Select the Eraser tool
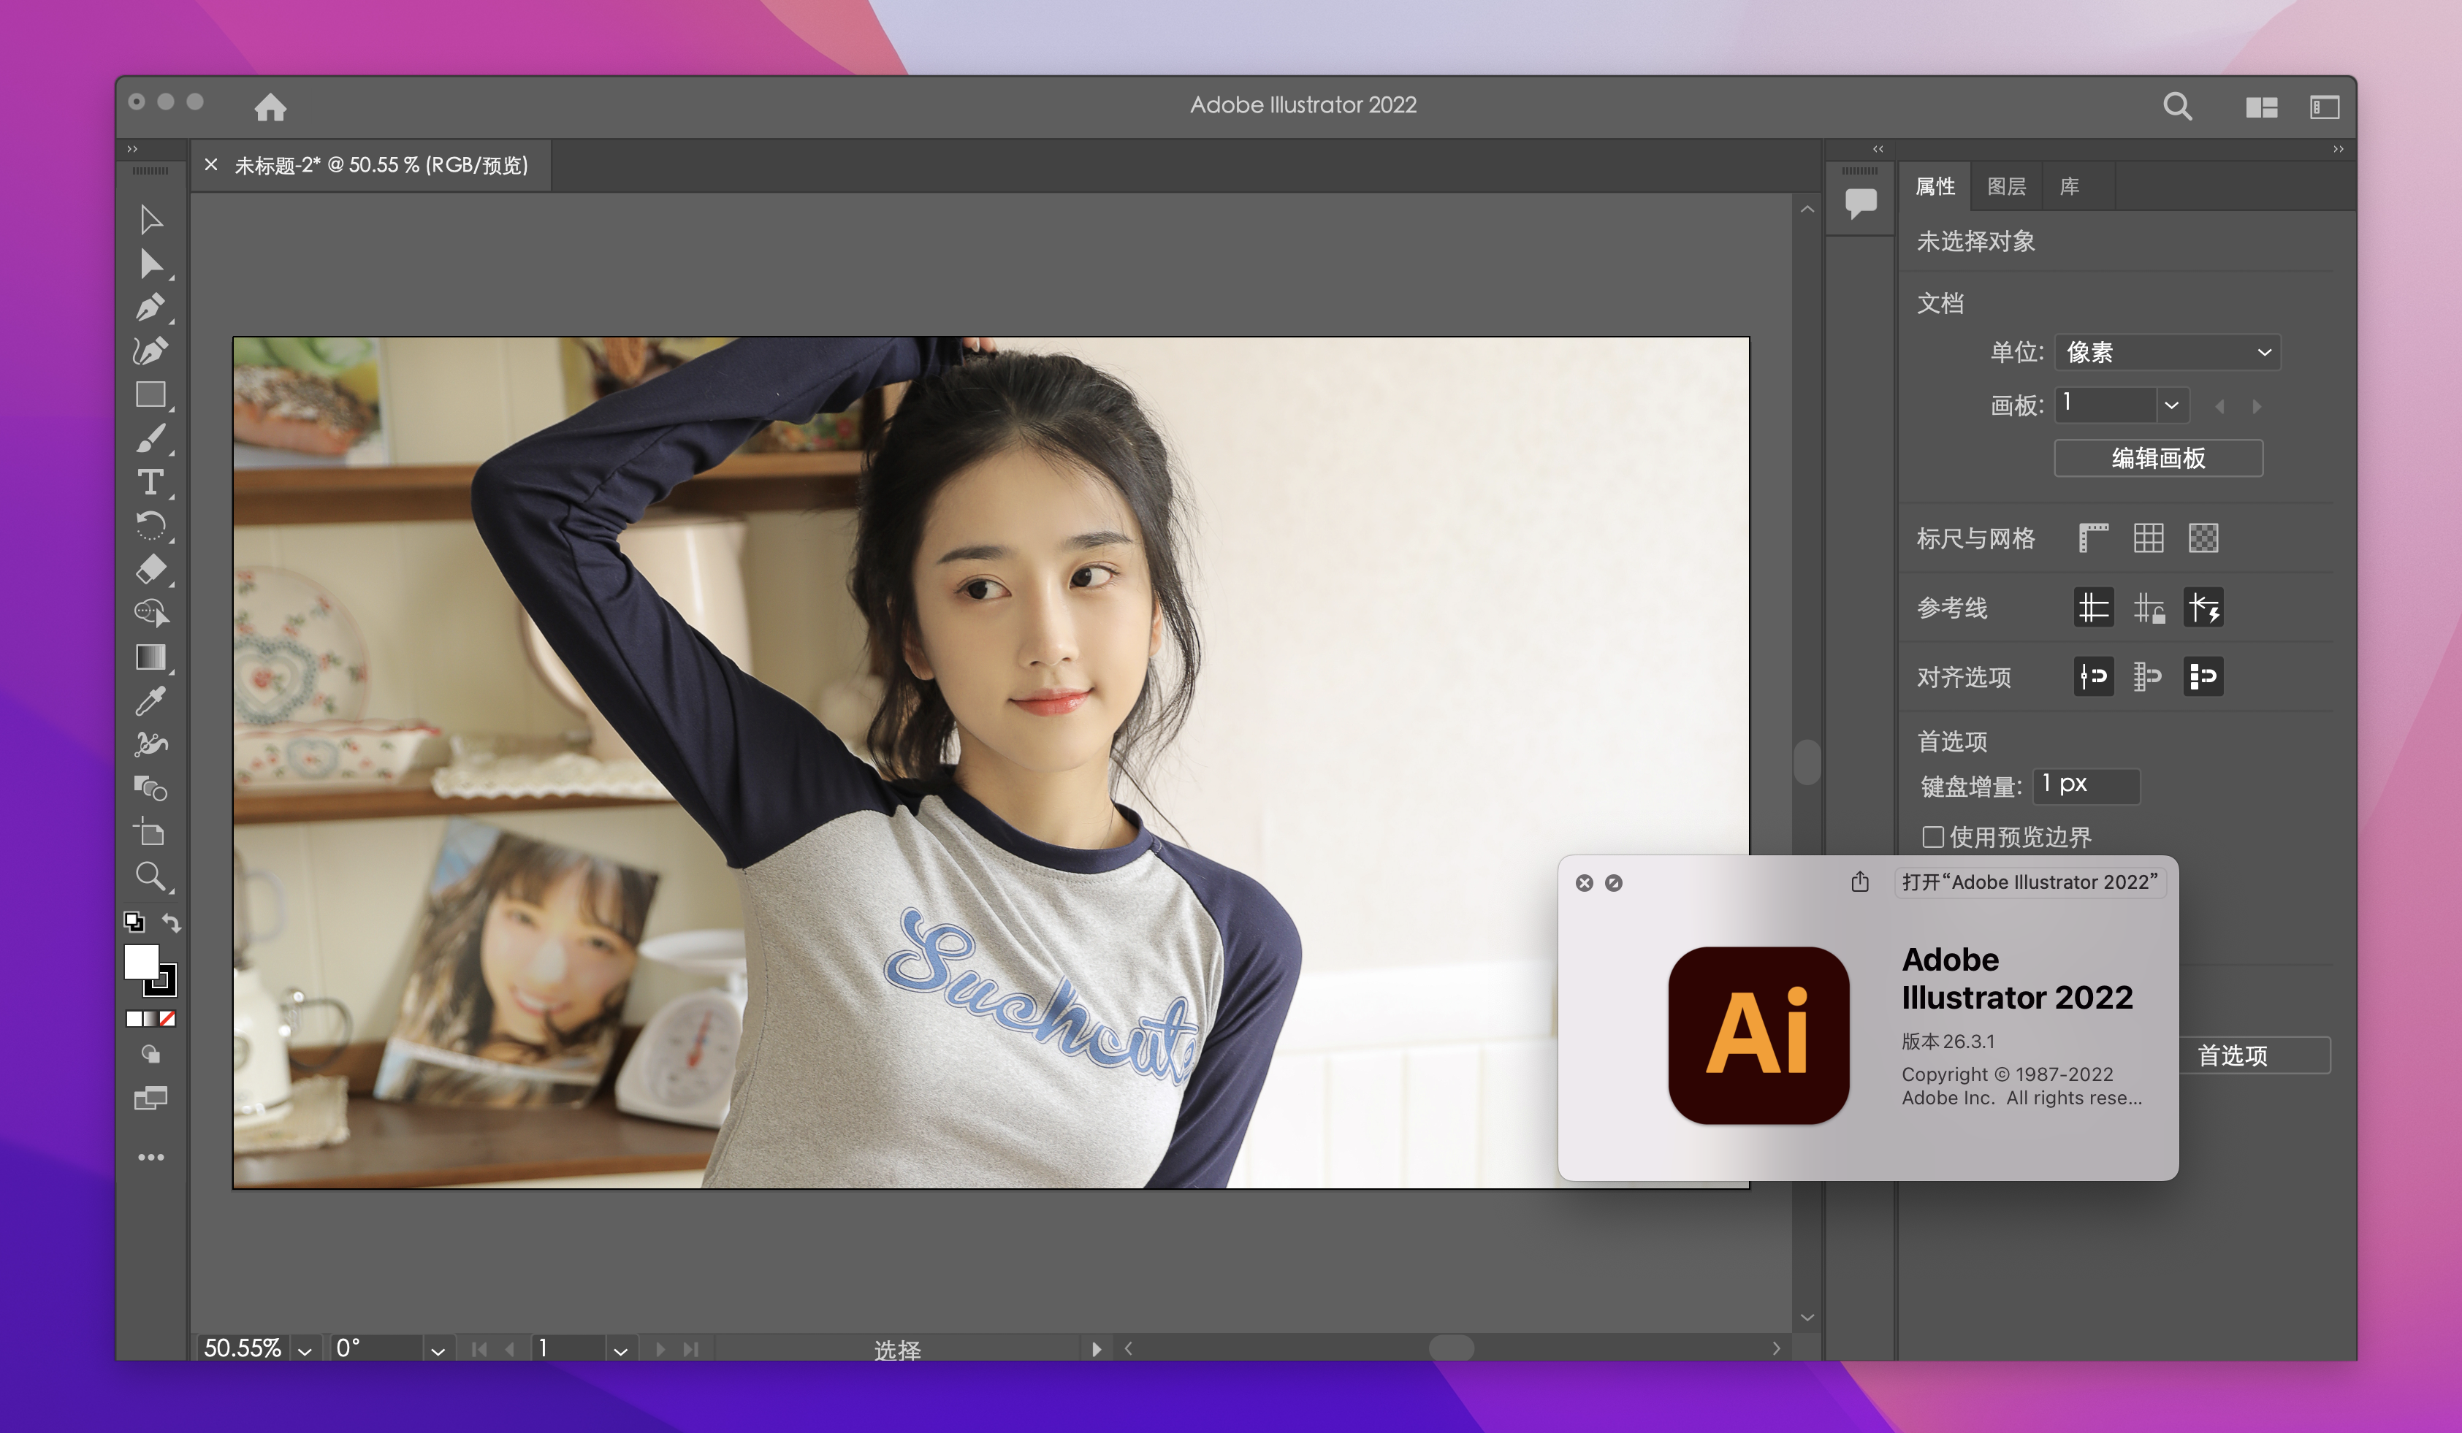Screen dimensions: 2462x1433 (x=150, y=568)
